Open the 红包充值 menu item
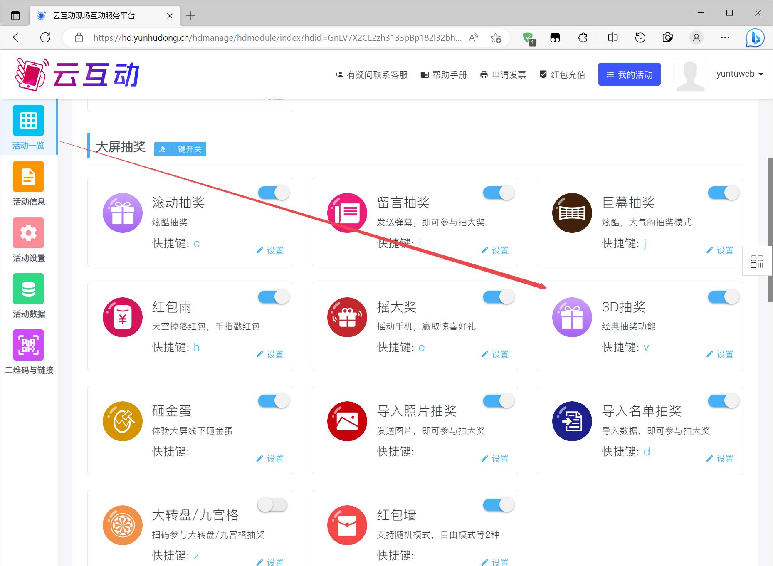Image resolution: width=773 pixels, height=566 pixels. 562,75
